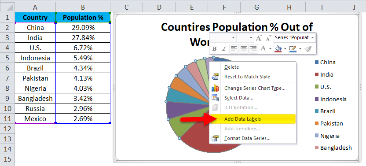Click the Nigeria legend entry
366x166 pixels.
(x=327, y=136)
